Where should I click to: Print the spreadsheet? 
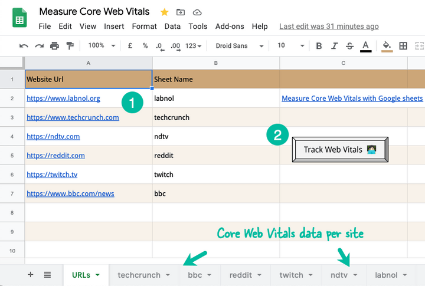(x=54, y=46)
